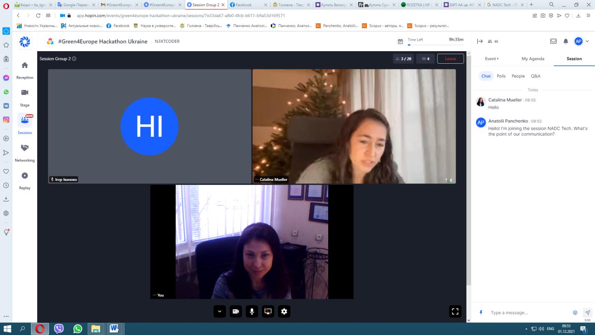Take a snapshot with Opera camera icon

(543, 15)
